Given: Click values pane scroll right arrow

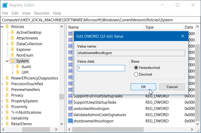Looking at the screenshot, I should 192,129.
